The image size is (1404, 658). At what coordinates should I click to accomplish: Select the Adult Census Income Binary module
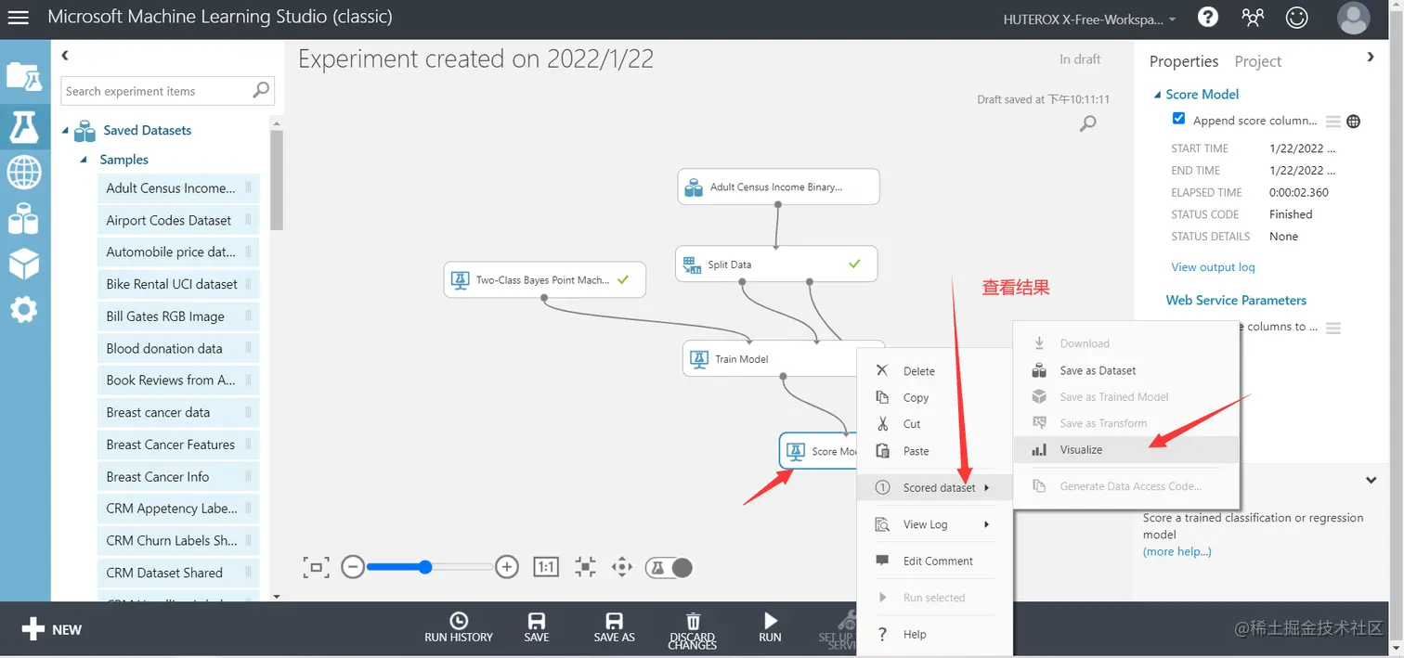[778, 187]
